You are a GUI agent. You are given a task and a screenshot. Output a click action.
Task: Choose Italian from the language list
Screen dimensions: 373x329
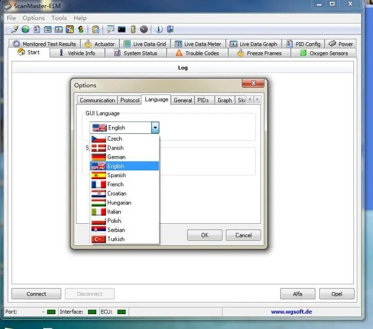pos(125,211)
